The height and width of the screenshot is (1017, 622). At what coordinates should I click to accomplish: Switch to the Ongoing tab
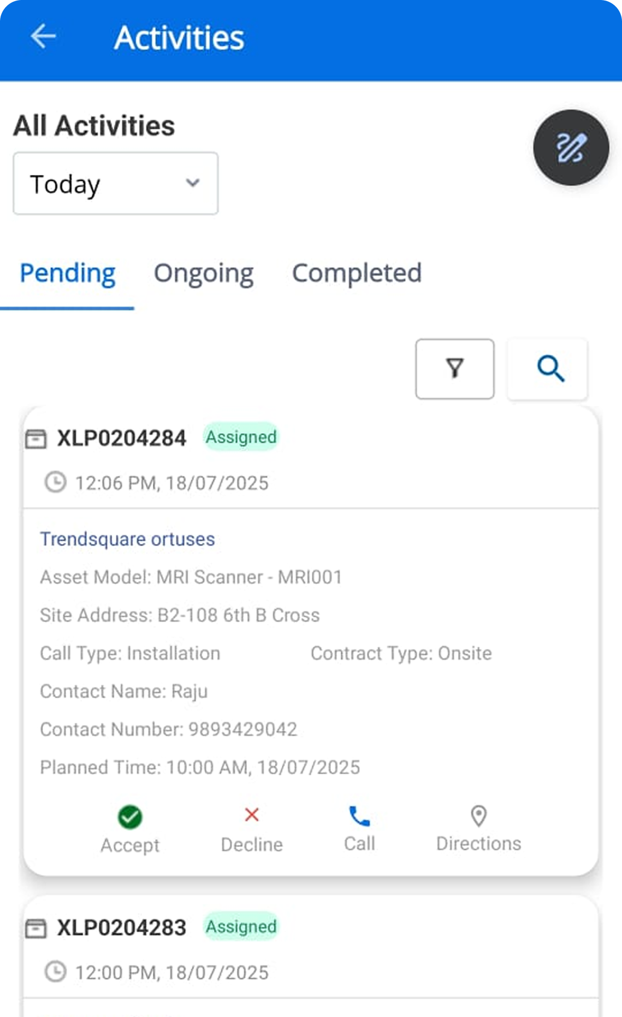pyautogui.click(x=203, y=273)
